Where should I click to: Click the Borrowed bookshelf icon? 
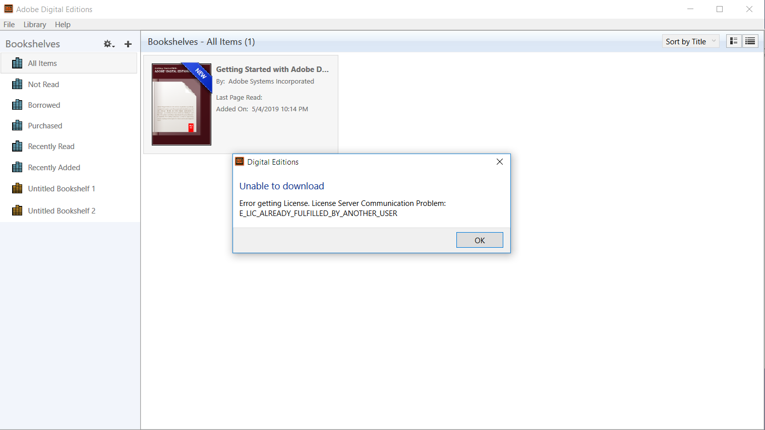click(17, 105)
